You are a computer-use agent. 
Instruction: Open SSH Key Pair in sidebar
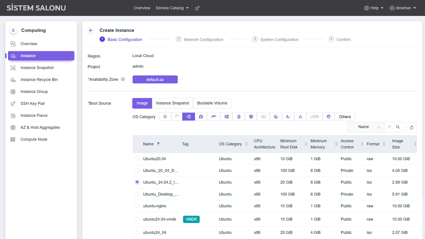(33, 104)
